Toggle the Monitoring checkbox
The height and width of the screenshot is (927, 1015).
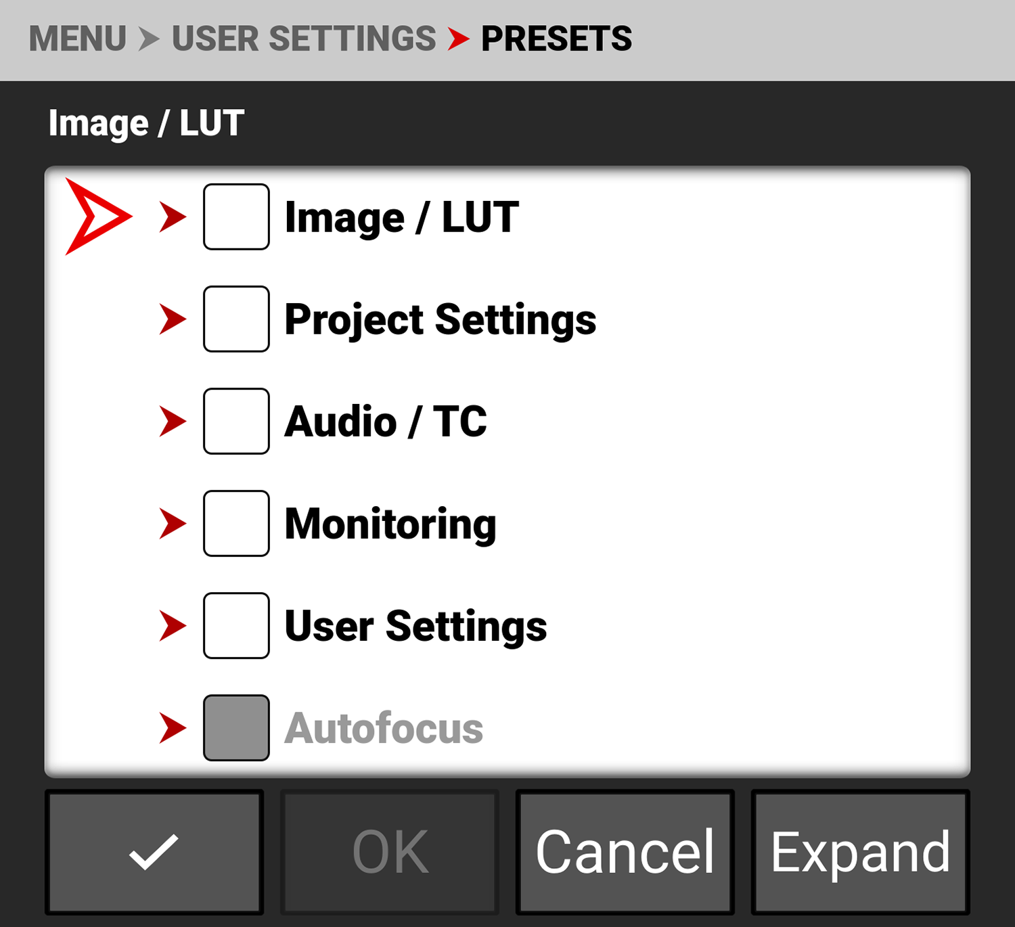coord(236,523)
